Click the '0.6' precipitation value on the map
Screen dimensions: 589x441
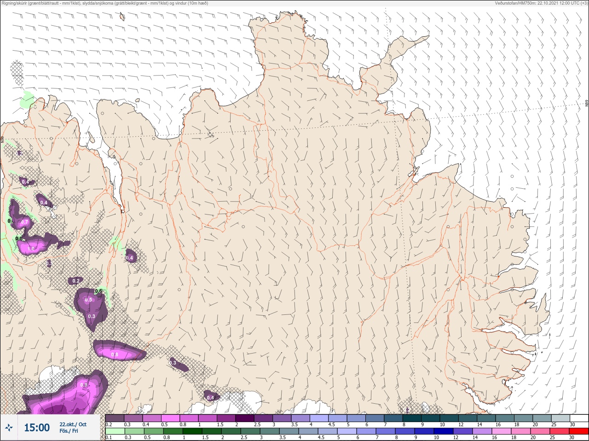pos(98,291)
